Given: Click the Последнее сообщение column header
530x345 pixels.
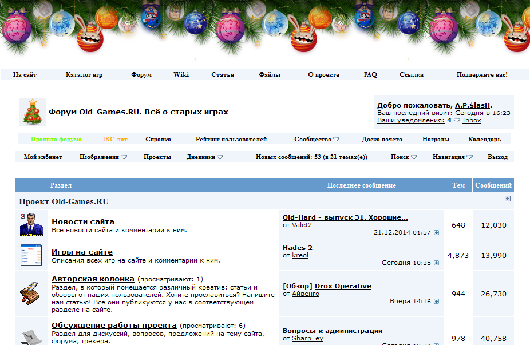Looking at the screenshot, I should 361,185.
